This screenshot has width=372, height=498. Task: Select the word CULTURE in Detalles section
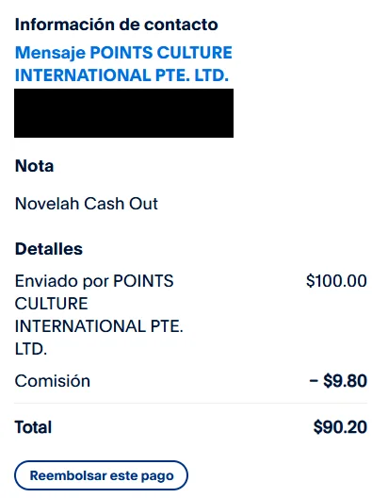pyautogui.click(x=52, y=304)
